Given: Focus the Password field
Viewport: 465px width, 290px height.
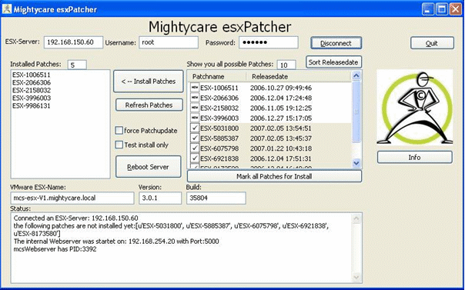Looking at the screenshot, I should (269, 42).
